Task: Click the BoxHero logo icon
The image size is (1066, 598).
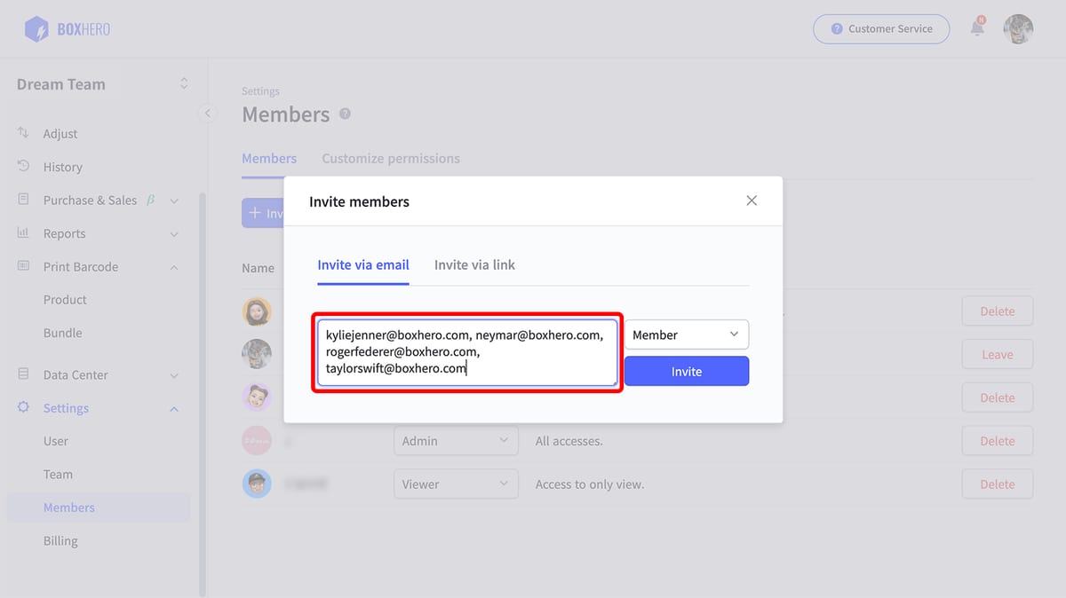Action: [x=36, y=29]
